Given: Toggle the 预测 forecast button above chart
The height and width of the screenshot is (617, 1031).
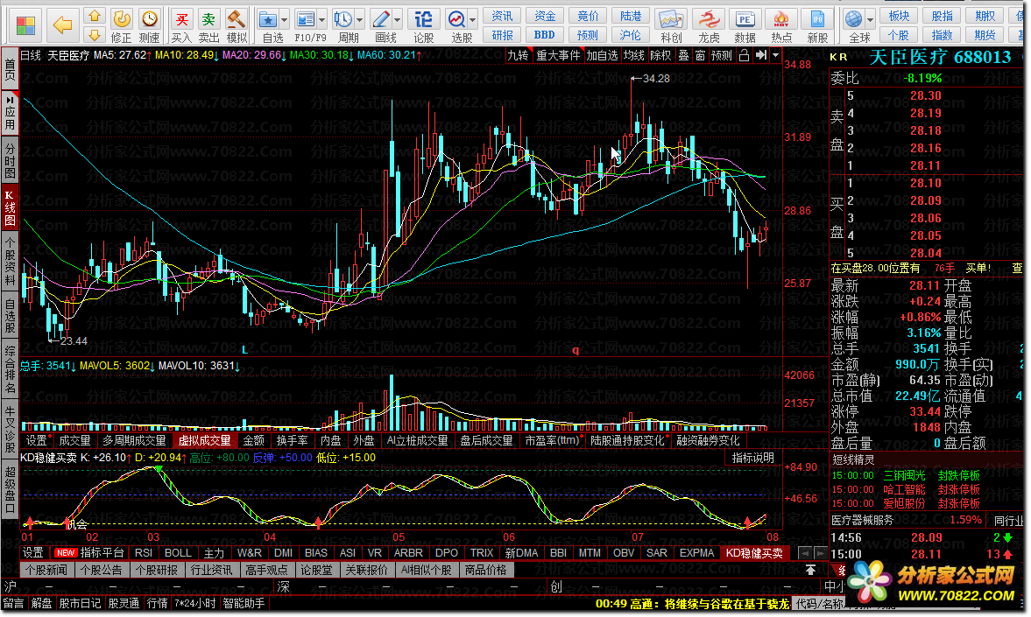Looking at the screenshot, I should click(721, 55).
